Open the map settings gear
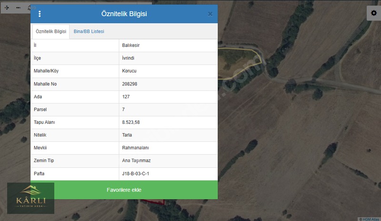 (374, 13)
